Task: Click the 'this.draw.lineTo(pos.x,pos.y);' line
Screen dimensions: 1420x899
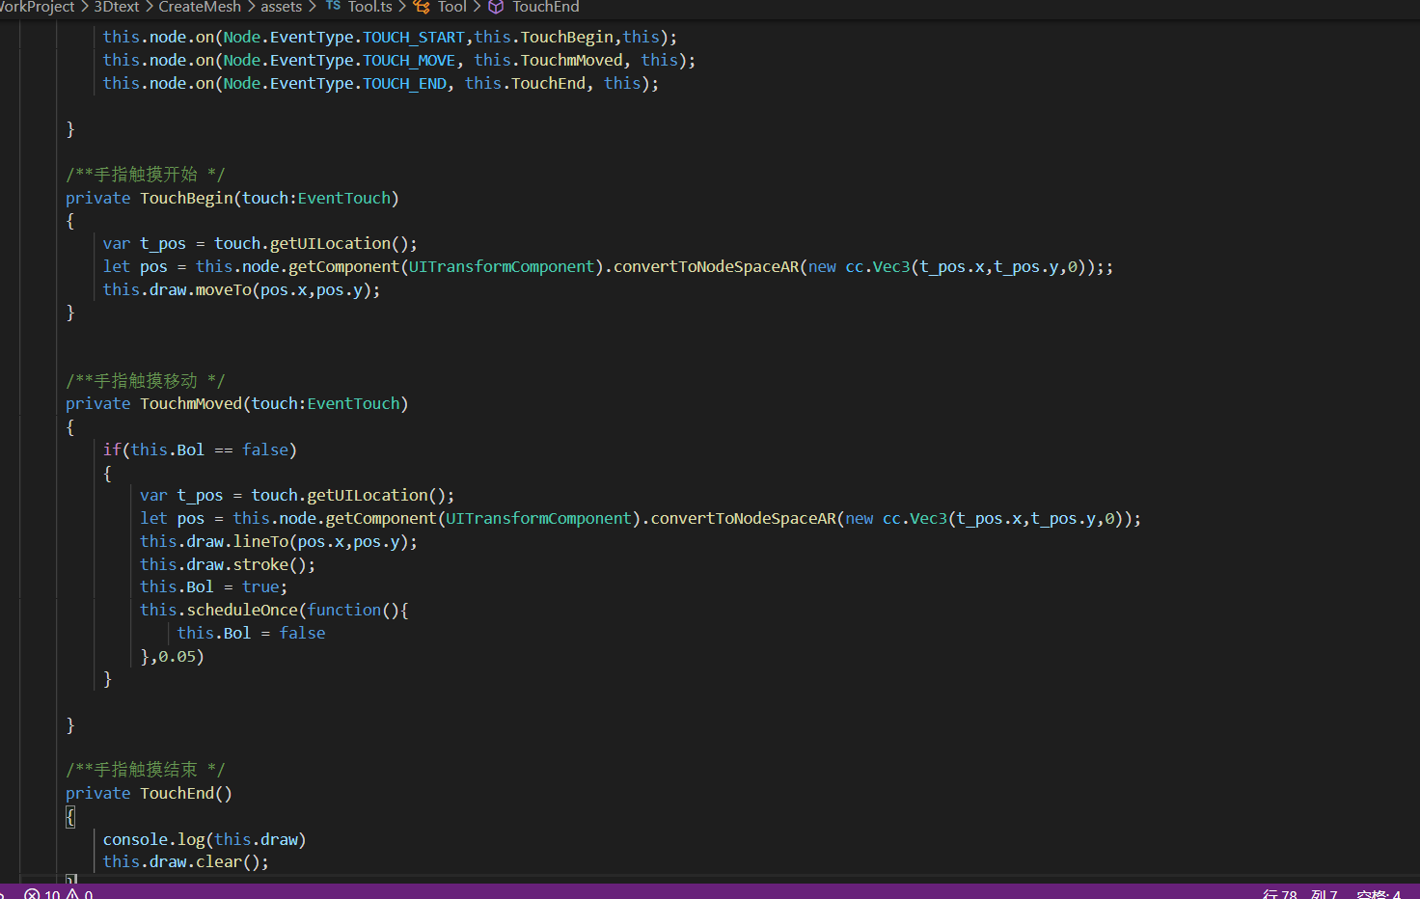Action: [279, 541]
